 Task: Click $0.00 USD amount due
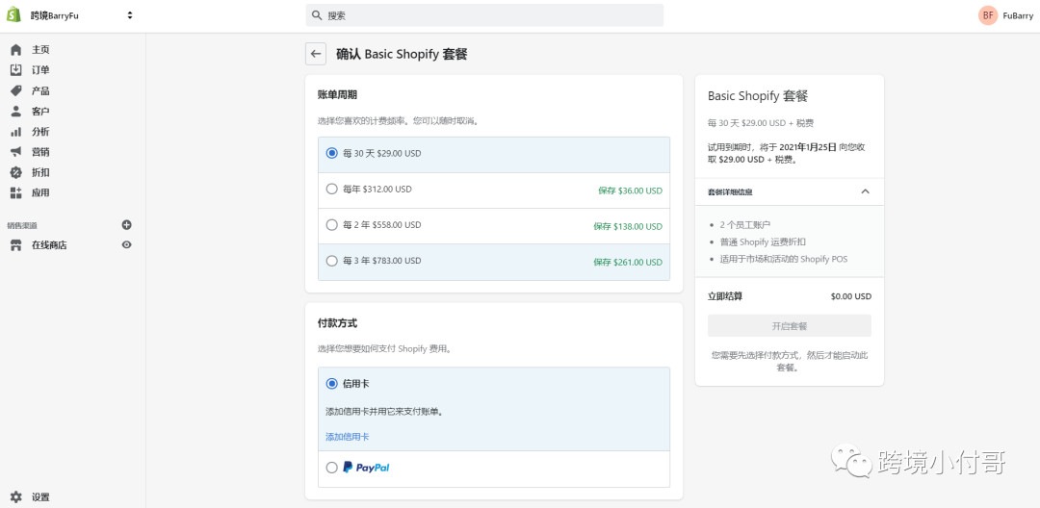pos(851,296)
